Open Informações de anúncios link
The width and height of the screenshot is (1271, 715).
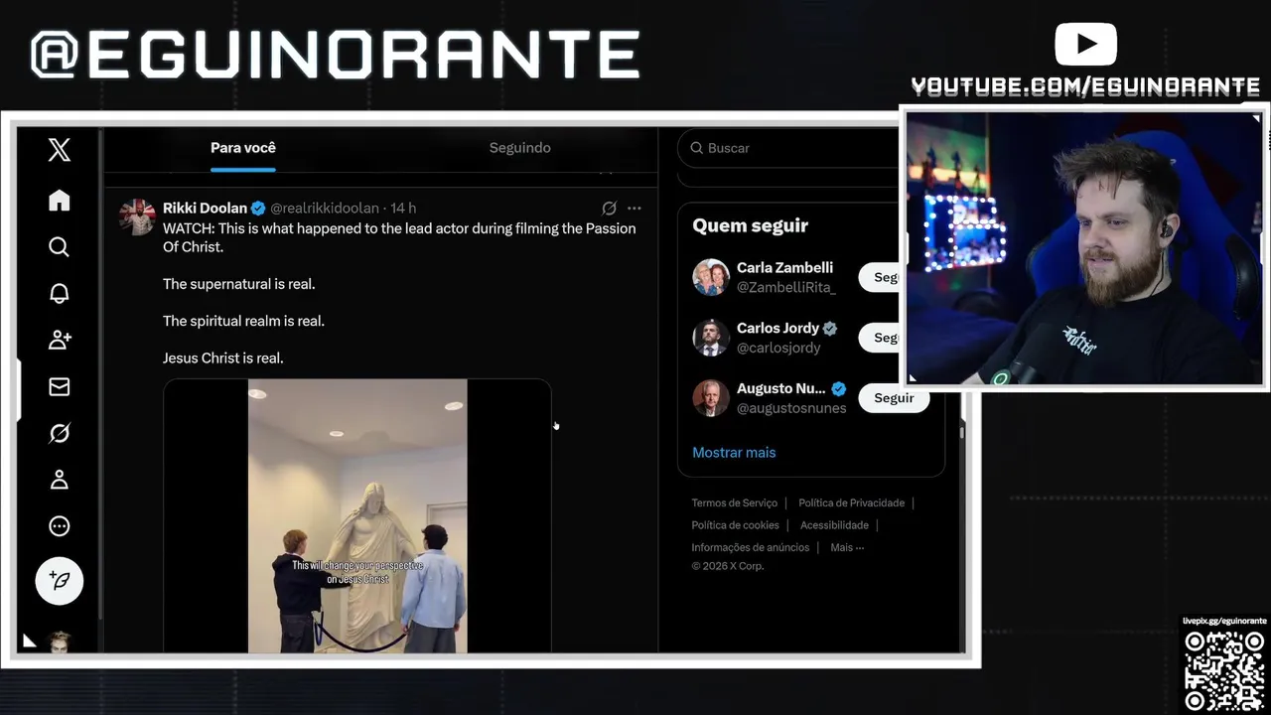[752, 547]
